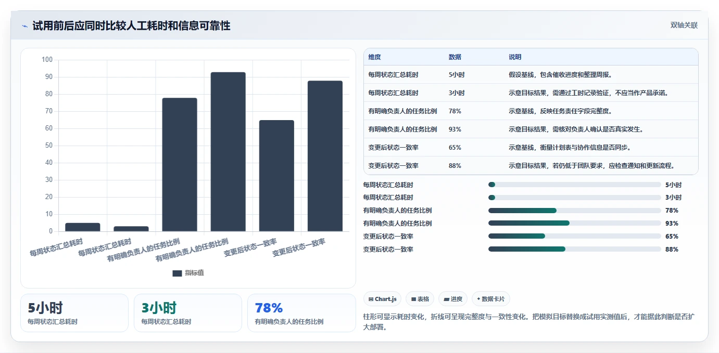Click the 65% value in the table
The height and width of the screenshot is (353, 719).
pyautogui.click(x=455, y=148)
